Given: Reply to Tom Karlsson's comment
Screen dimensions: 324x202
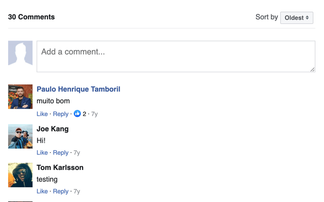Looking at the screenshot, I should 61,191.
